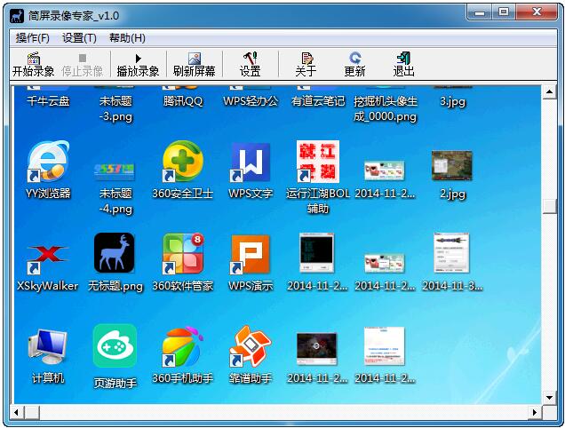
Task: Click the vertical scrollbar down arrow
Action: (x=550, y=397)
